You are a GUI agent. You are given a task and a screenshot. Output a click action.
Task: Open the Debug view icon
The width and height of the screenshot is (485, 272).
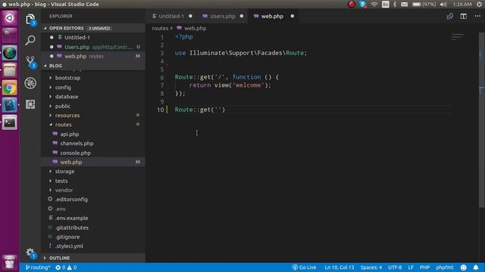pyautogui.click(x=30, y=83)
